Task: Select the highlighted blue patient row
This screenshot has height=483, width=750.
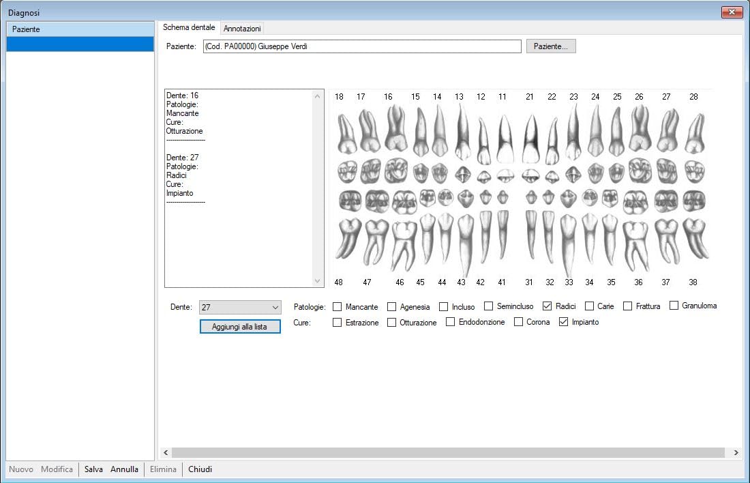Action: (x=80, y=44)
